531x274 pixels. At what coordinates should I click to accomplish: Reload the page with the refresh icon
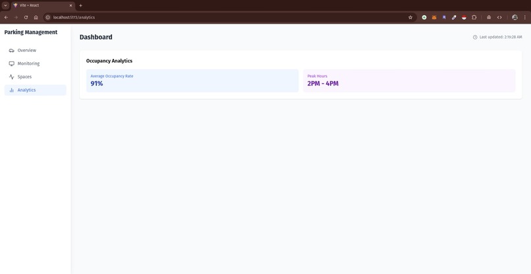(x=26, y=17)
